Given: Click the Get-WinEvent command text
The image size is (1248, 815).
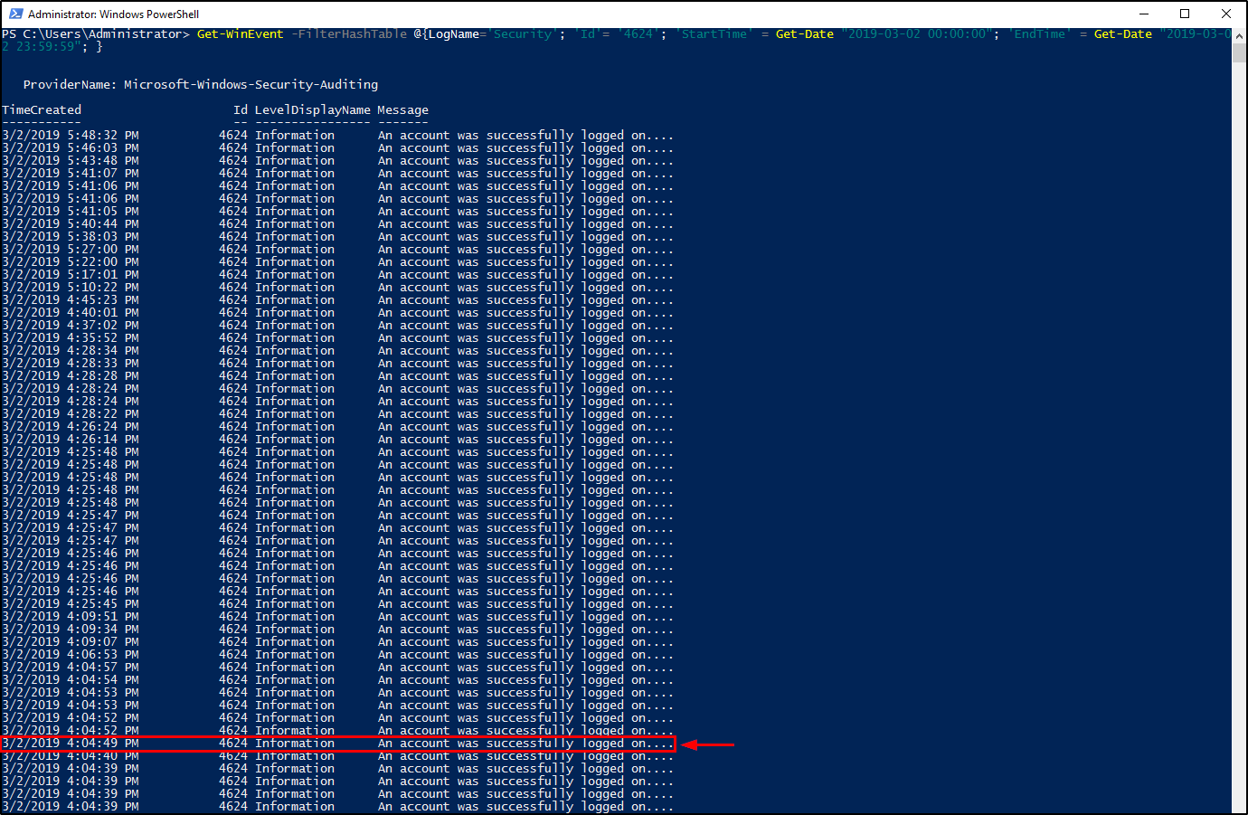Looking at the screenshot, I should click(x=240, y=34).
